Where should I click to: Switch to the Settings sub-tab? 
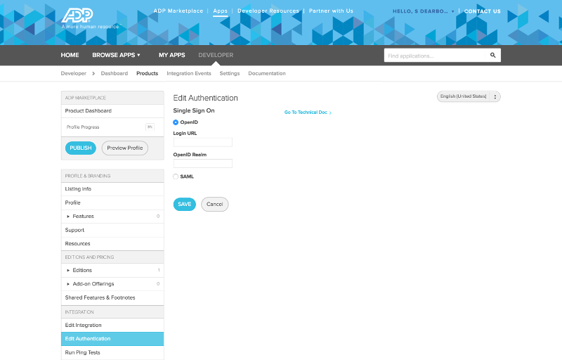click(x=230, y=73)
